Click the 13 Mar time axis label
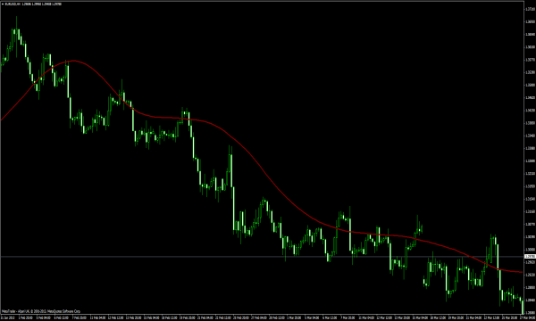This screenshot has width=536, height=321. tap(402, 318)
